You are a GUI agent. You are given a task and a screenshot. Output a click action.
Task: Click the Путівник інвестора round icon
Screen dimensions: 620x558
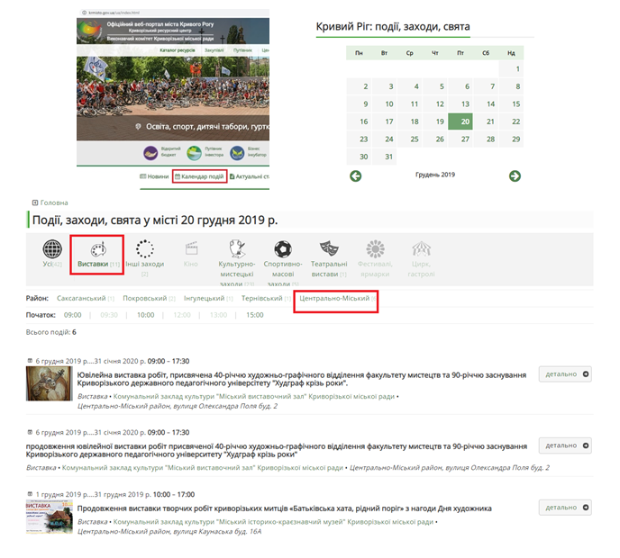(x=194, y=153)
